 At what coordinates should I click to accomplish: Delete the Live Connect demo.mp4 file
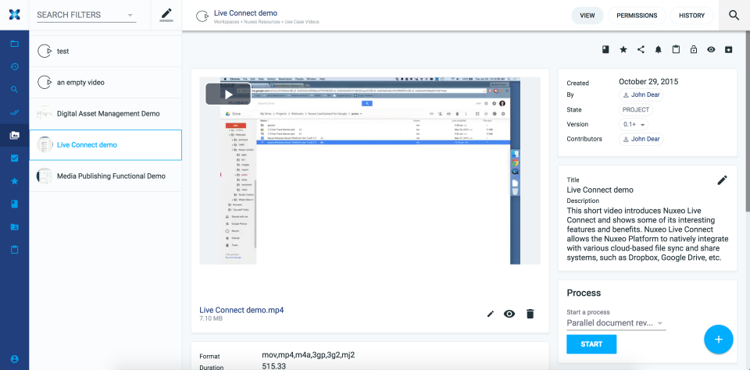coord(530,314)
